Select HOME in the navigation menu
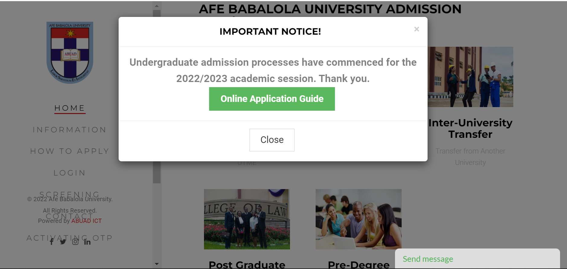This screenshot has width=567, height=269. (x=70, y=108)
